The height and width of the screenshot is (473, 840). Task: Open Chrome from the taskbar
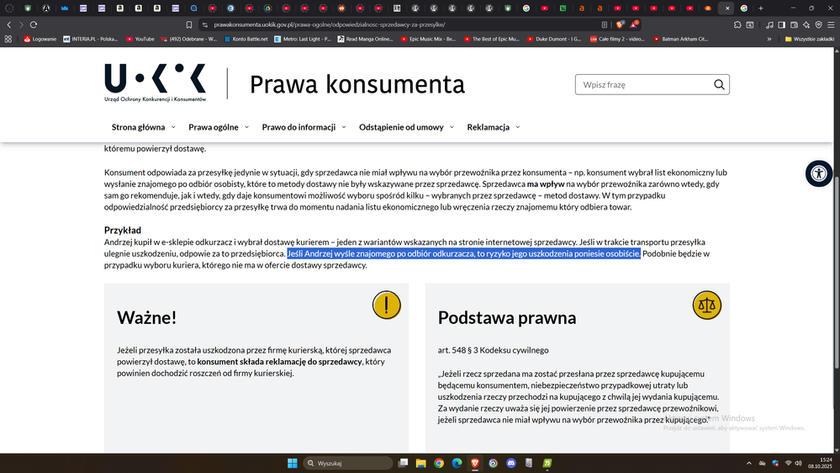click(439, 463)
